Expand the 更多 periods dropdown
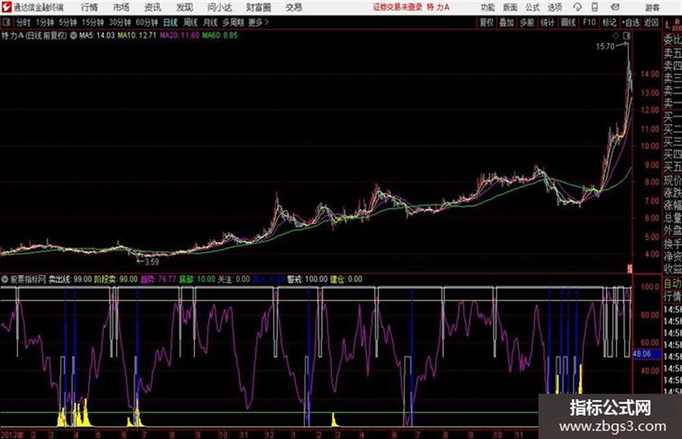 (258, 22)
